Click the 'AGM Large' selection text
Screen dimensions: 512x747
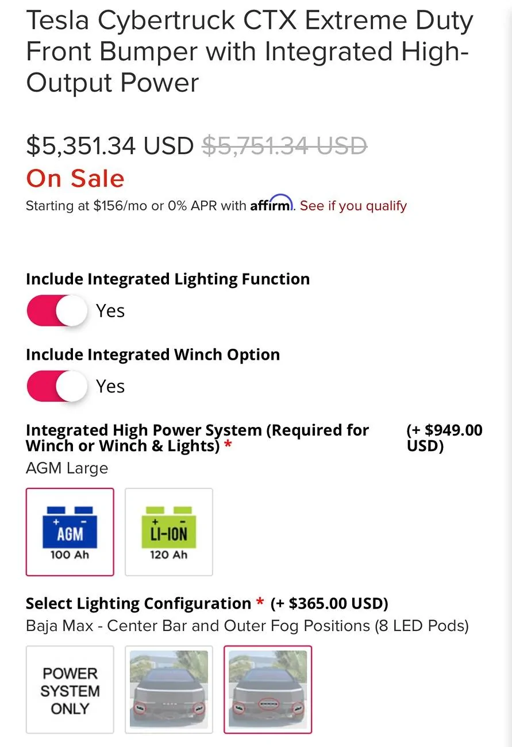[x=67, y=468]
